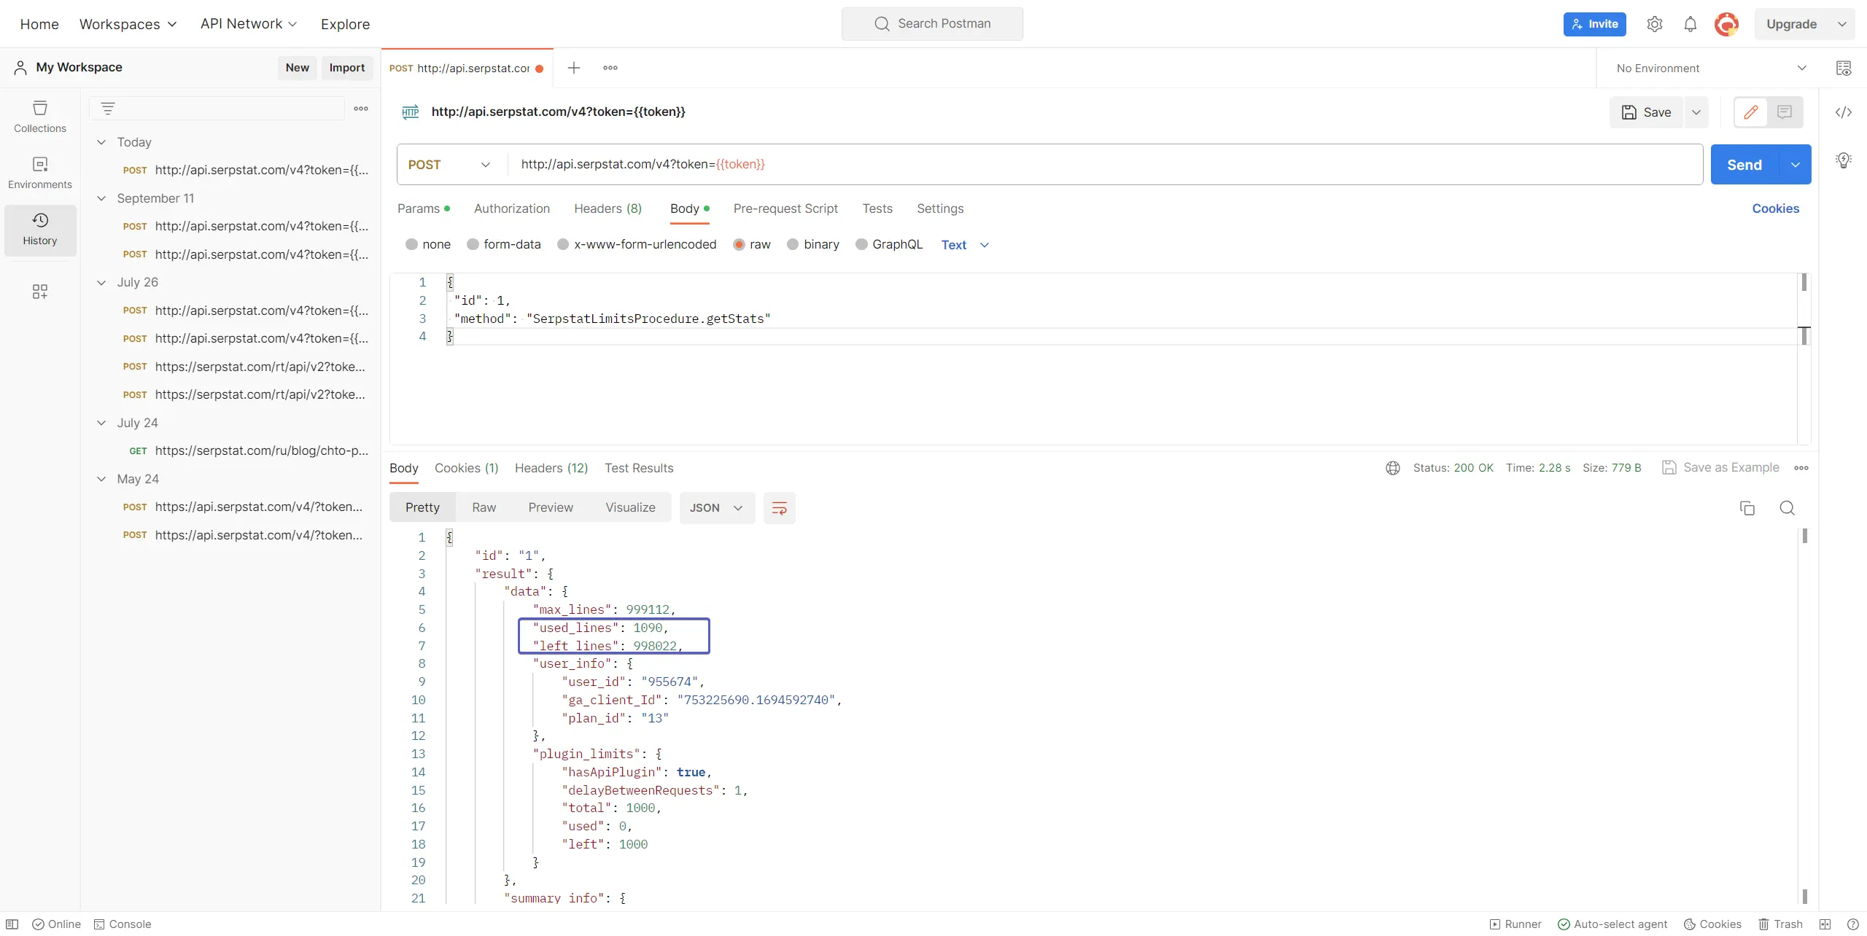The width and height of the screenshot is (1867, 936).
Task: Toggle the sidebar from status bar
Action: tap(12, 924)
